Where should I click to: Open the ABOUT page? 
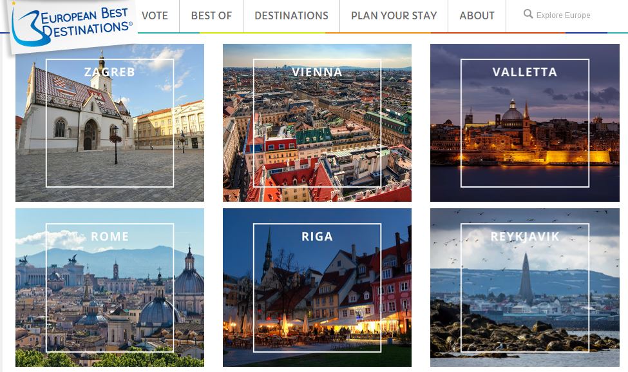[x=477, y=16]
